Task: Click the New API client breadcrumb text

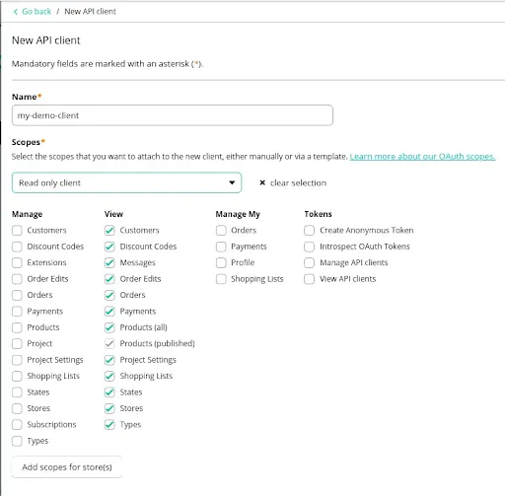Action: pos(90,12)
